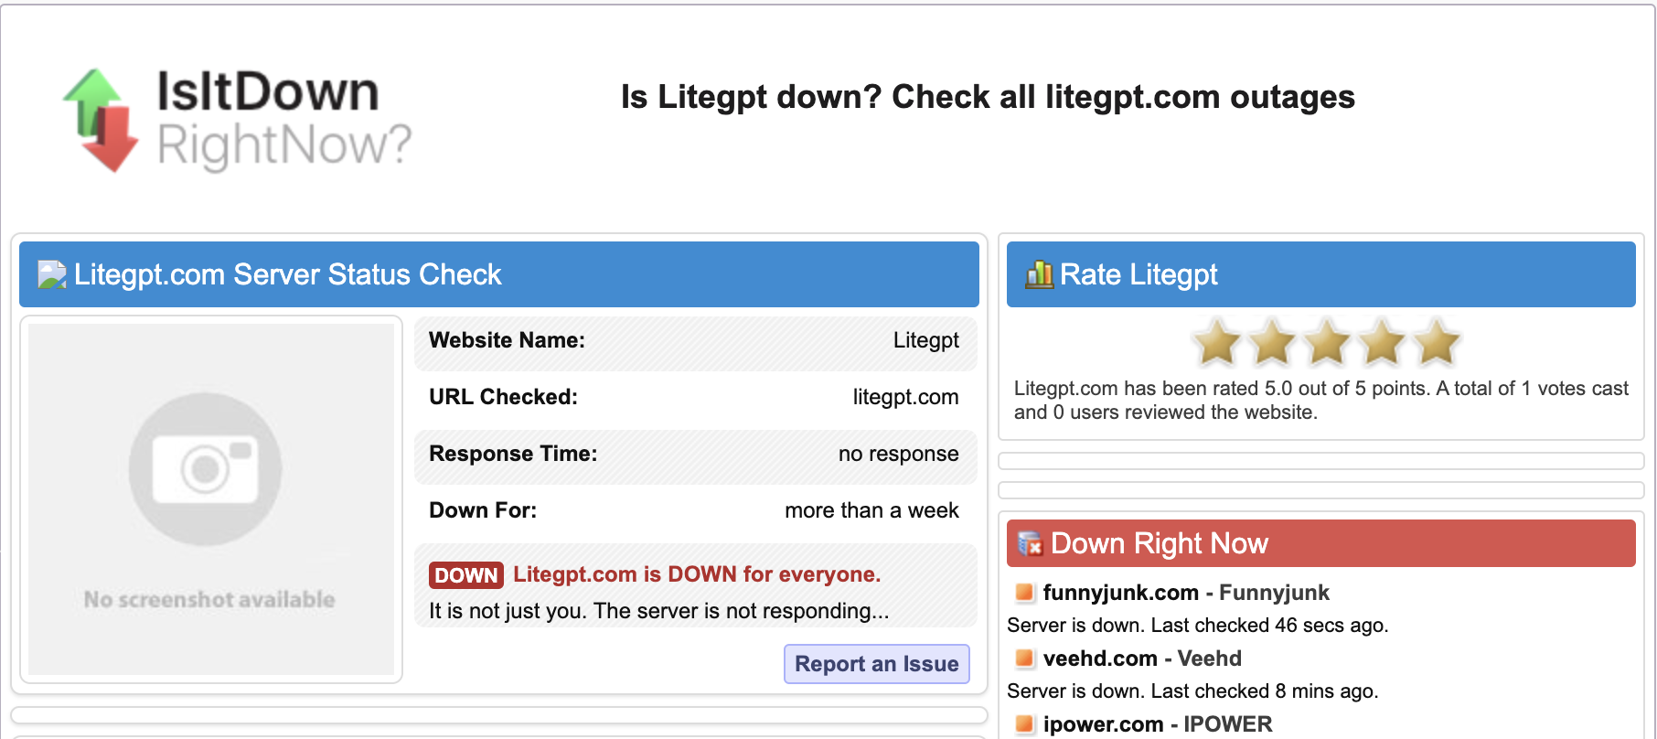The width and height of the screenshot is (1657, 739).
Task: Open the funnyjunk.com link
Action: click(1120, 593)
